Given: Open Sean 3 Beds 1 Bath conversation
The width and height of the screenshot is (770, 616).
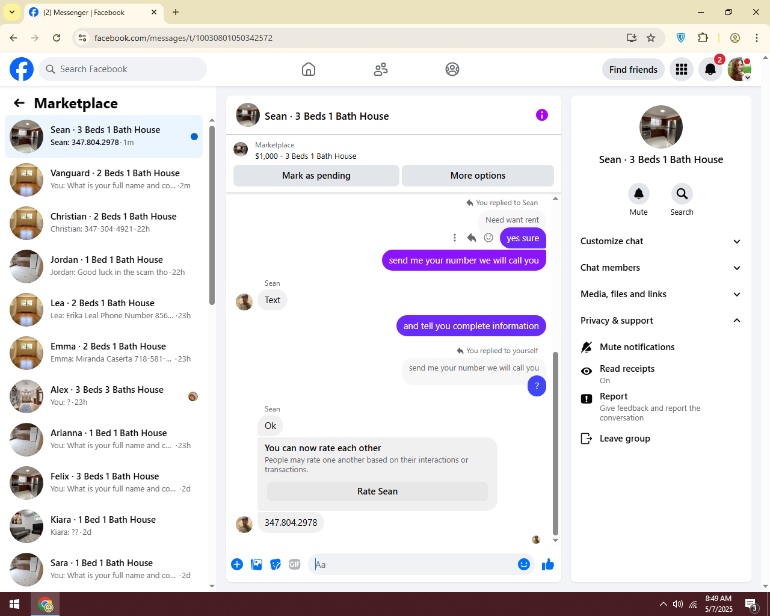Looking at the screenshot, I should click(x=103, y=137).
